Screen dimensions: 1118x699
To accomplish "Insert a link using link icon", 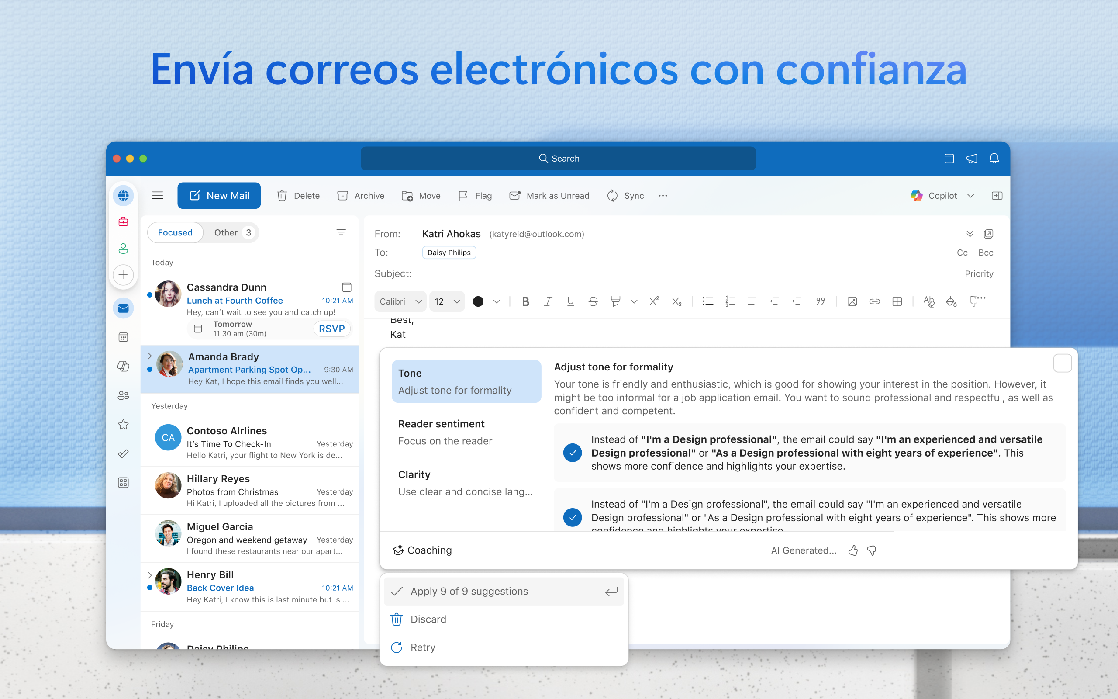I will coord(874,301).
